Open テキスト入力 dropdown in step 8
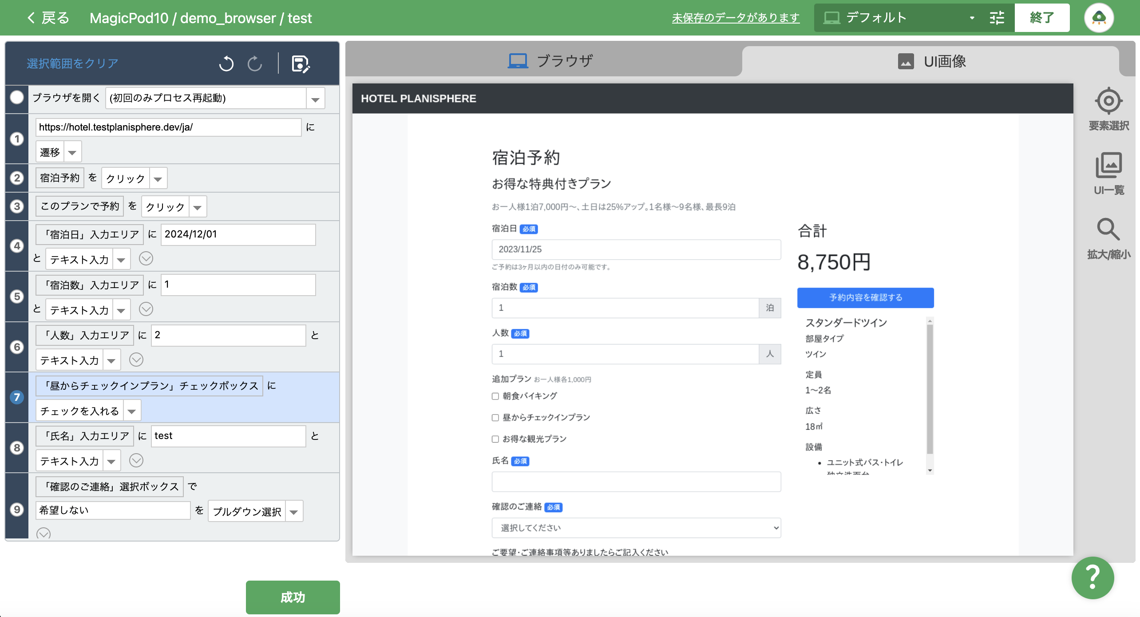1140x617 pixels. (x=111, y=461)
